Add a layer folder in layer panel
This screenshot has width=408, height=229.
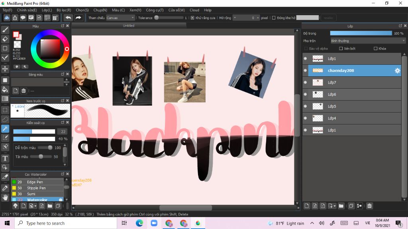coord(341,206)
